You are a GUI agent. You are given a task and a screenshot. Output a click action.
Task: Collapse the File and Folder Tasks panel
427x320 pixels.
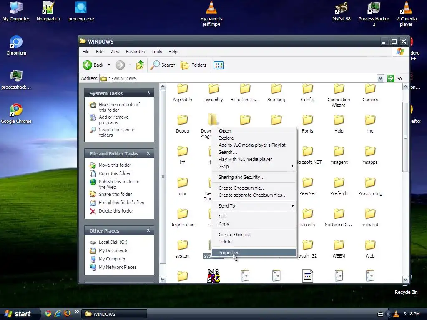point(148,153)
